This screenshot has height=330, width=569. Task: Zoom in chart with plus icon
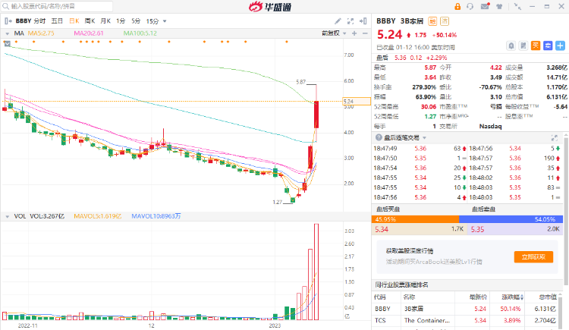pyautogui.click(x=354, y=33)
